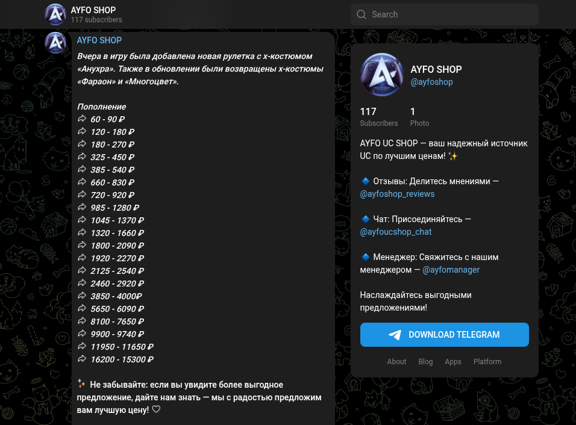This screenshot has height=425, width=576.
Task: Open the @ayfoshop channel handle
Action: 431,82
